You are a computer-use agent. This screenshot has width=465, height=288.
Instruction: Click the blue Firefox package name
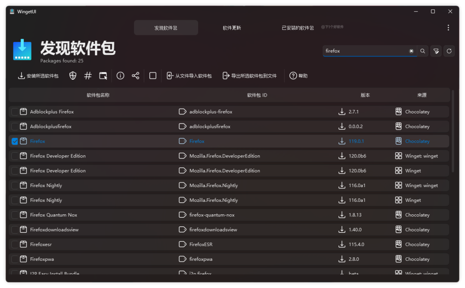pos(37,141)
